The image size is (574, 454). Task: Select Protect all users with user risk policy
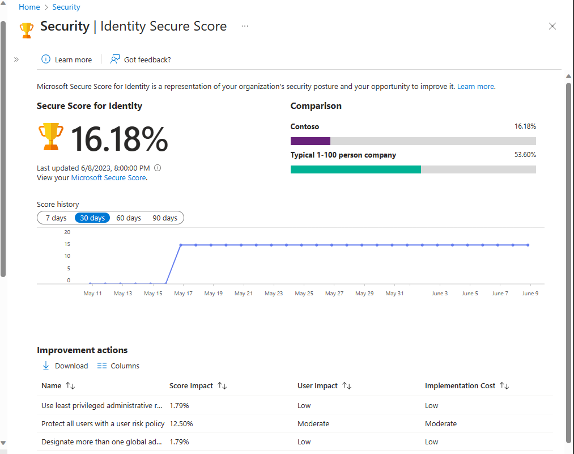tap(103, 423)
